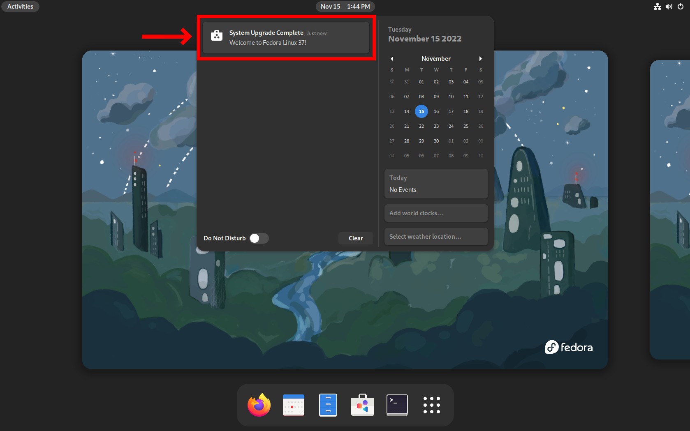This screenshot has height=431, width=690.
Task: Select calendar day 13
Action: pos(392,111)
